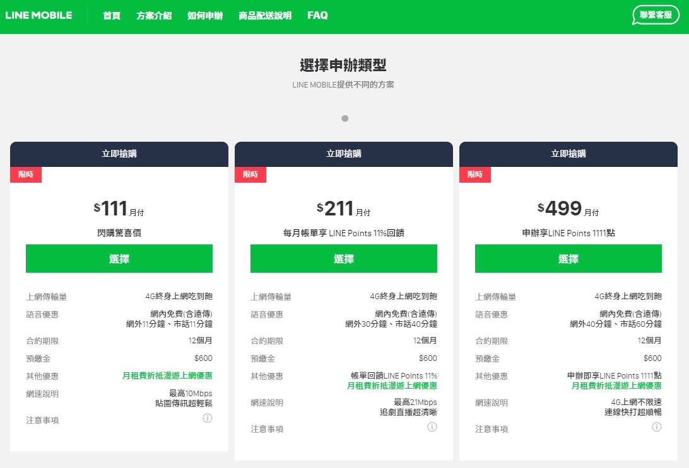Click 連線快打超順暢 text
Image resolution: width=689 pixels, height=468 pixels.
tap(633, 413)
